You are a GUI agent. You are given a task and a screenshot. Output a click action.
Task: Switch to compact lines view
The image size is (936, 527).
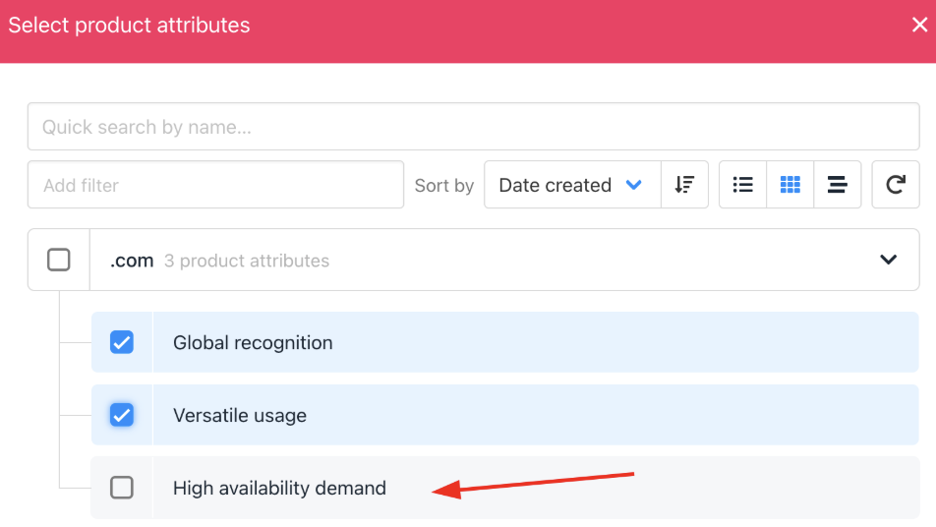pos(837,185)
